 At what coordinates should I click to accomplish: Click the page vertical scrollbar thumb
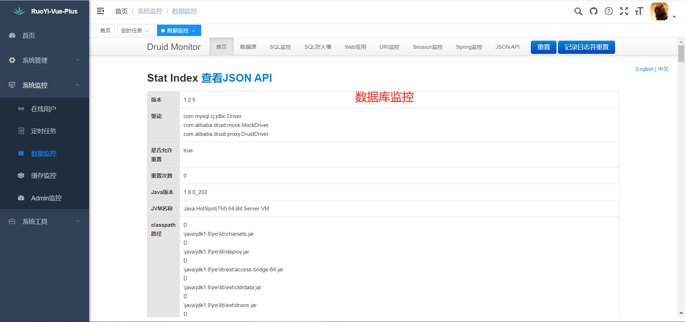tap(681, 53)
